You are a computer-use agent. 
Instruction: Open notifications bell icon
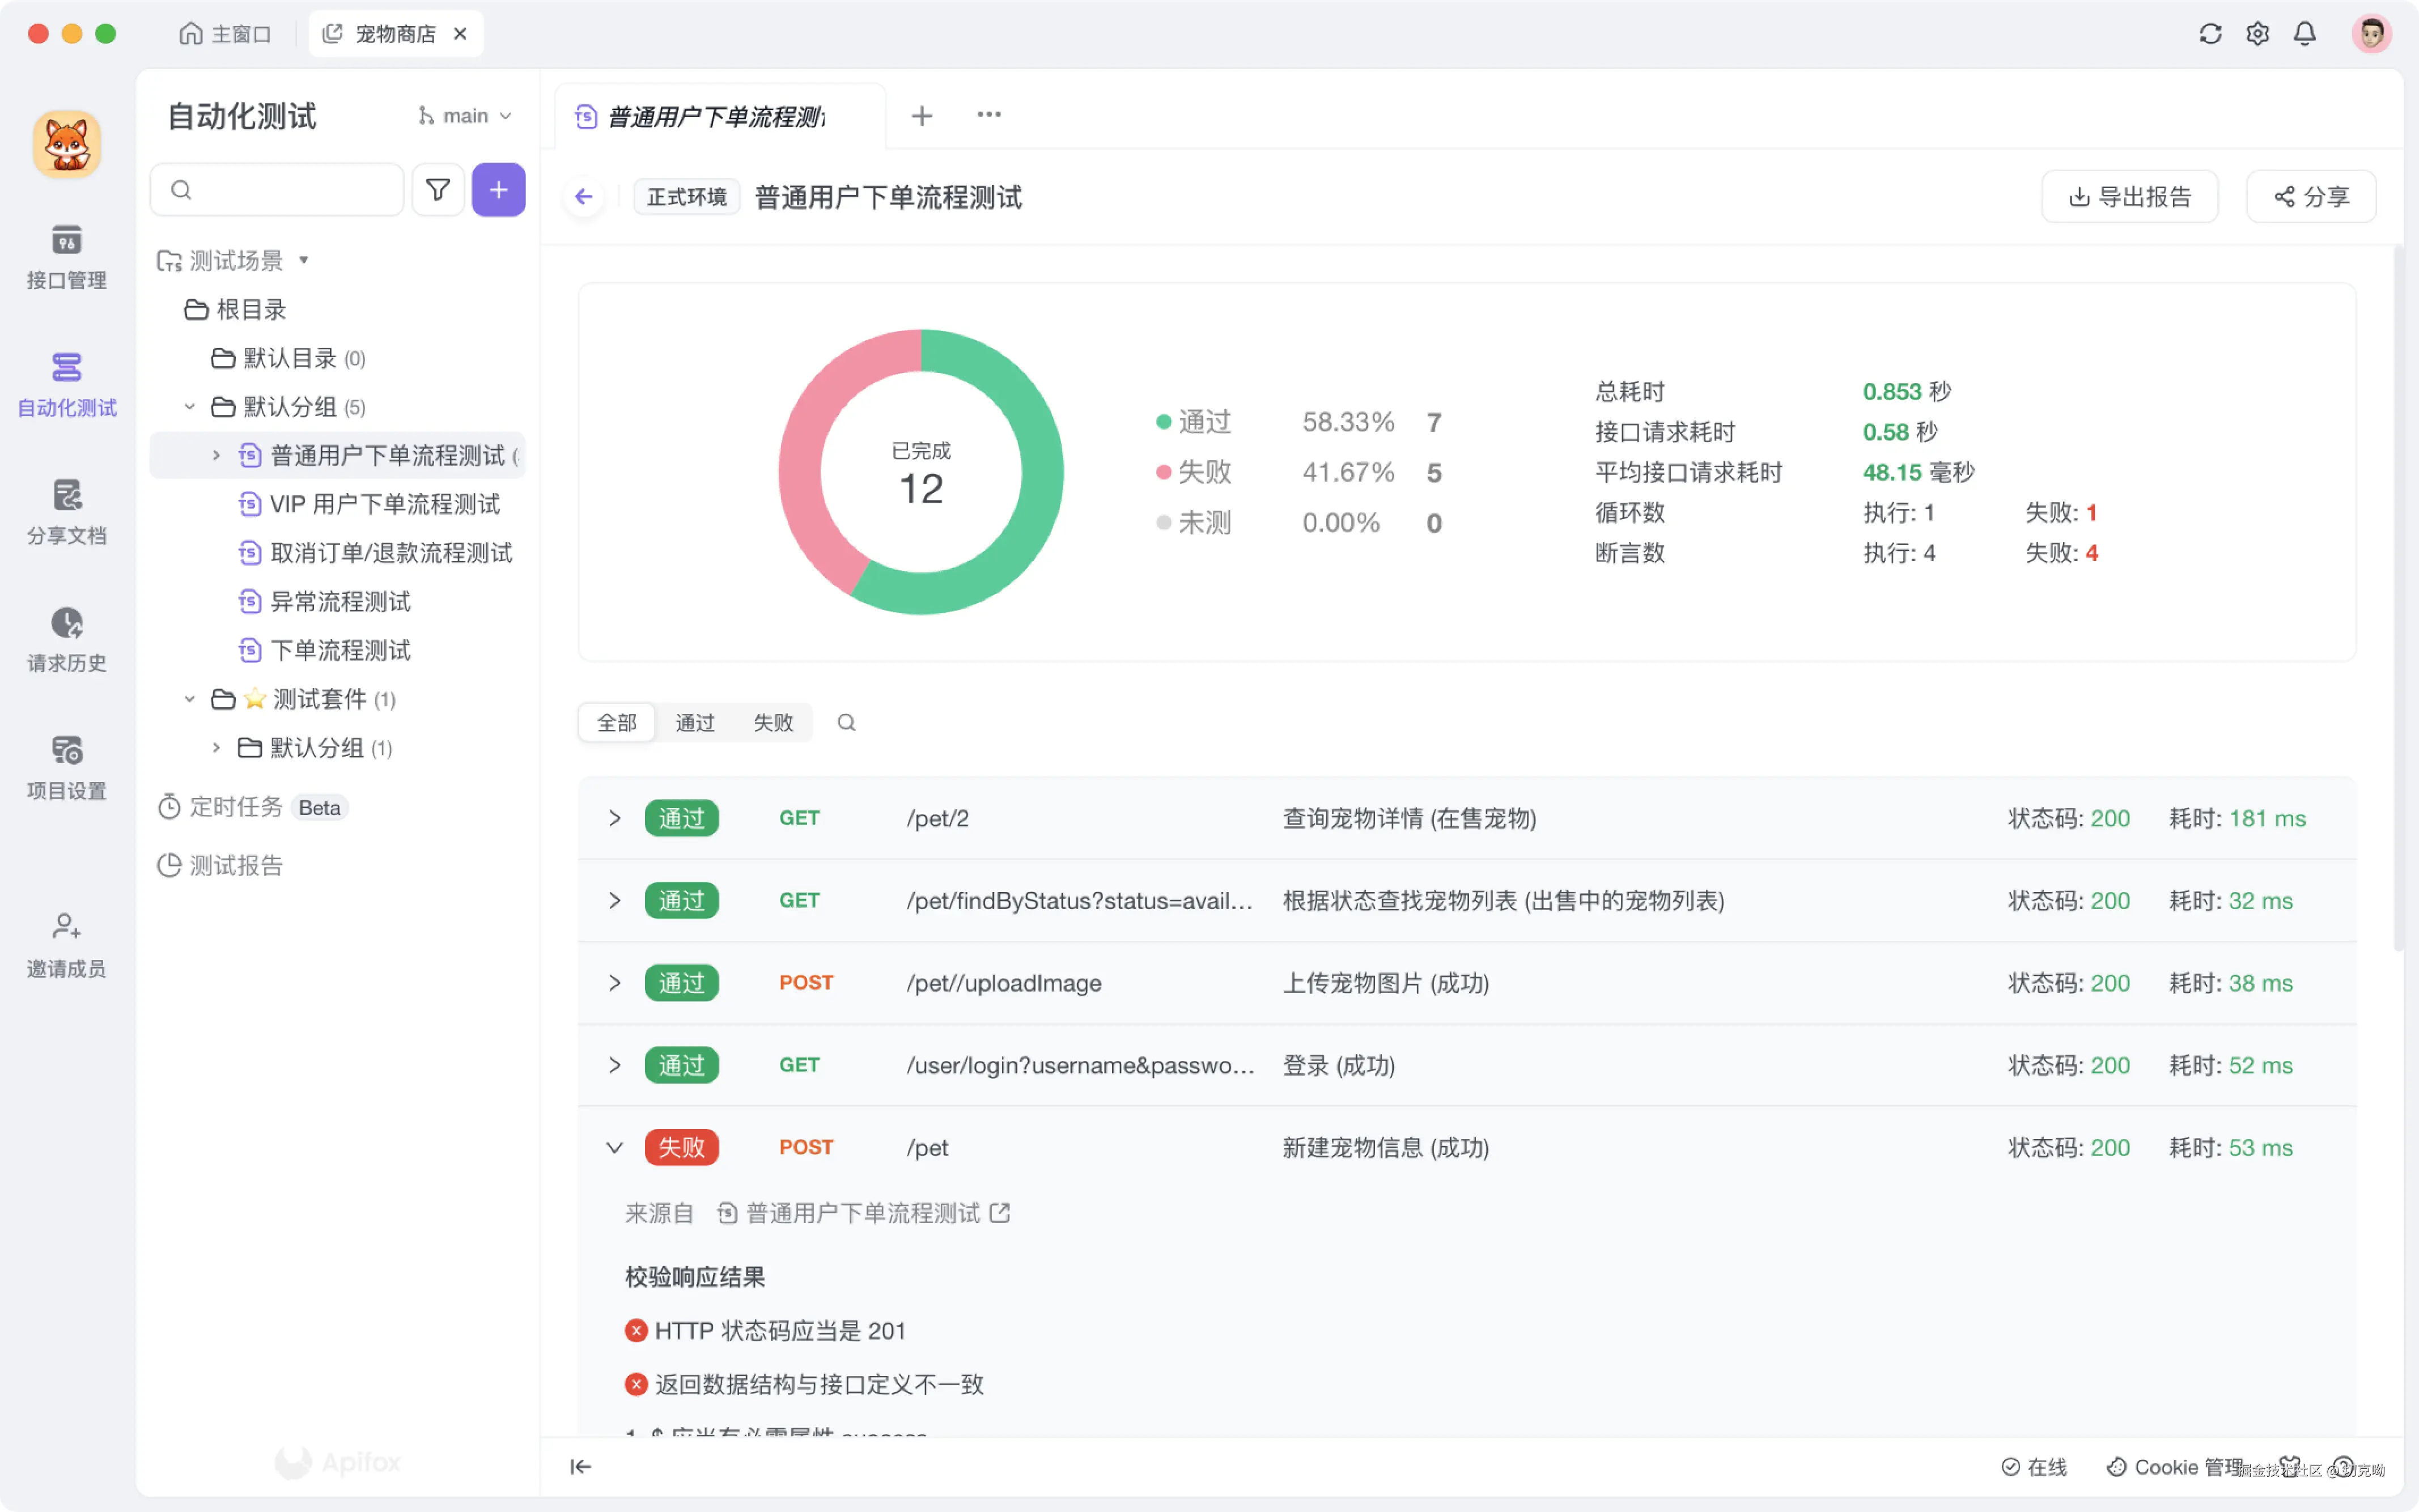(2304, 34)
